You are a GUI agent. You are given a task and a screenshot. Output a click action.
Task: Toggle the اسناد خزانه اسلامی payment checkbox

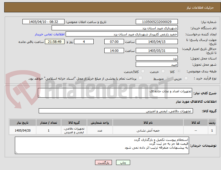click(x=141, y=78)
